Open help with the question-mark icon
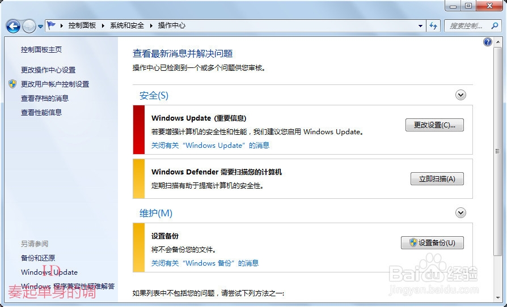Image resolution: width=507 pixels, height=307 pixels. click(488, 42)
